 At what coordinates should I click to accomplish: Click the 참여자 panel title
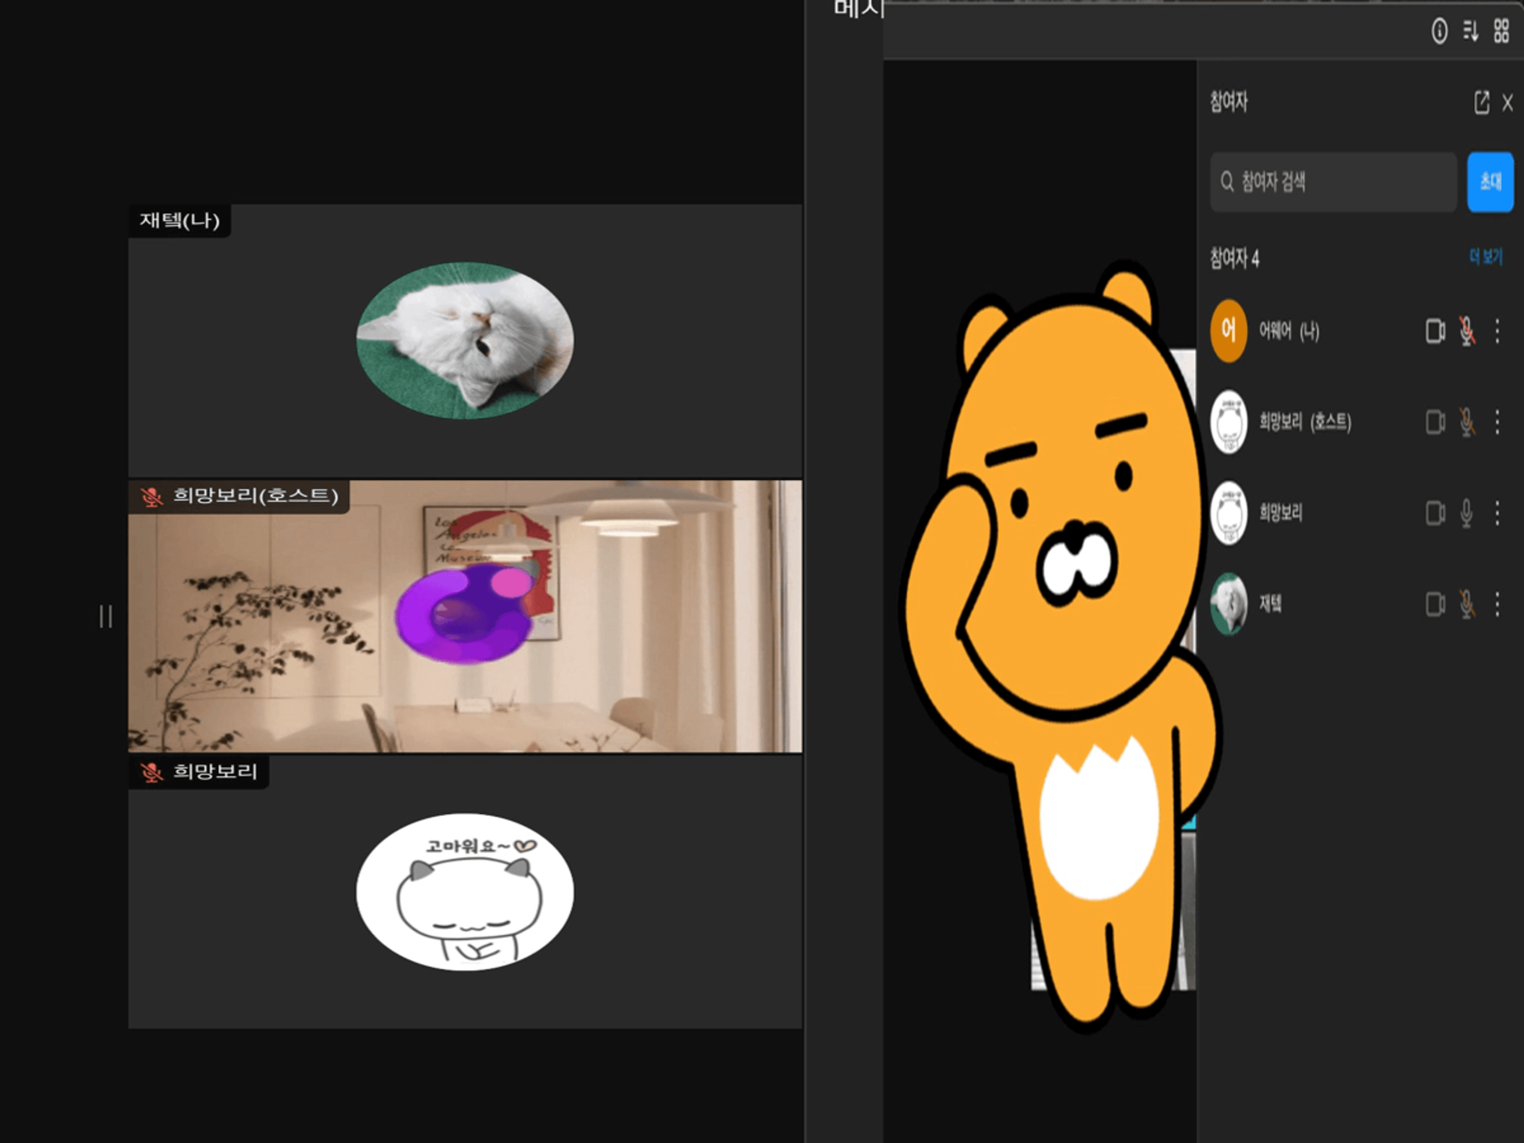pyautogui.click(x=1228, y=102)
